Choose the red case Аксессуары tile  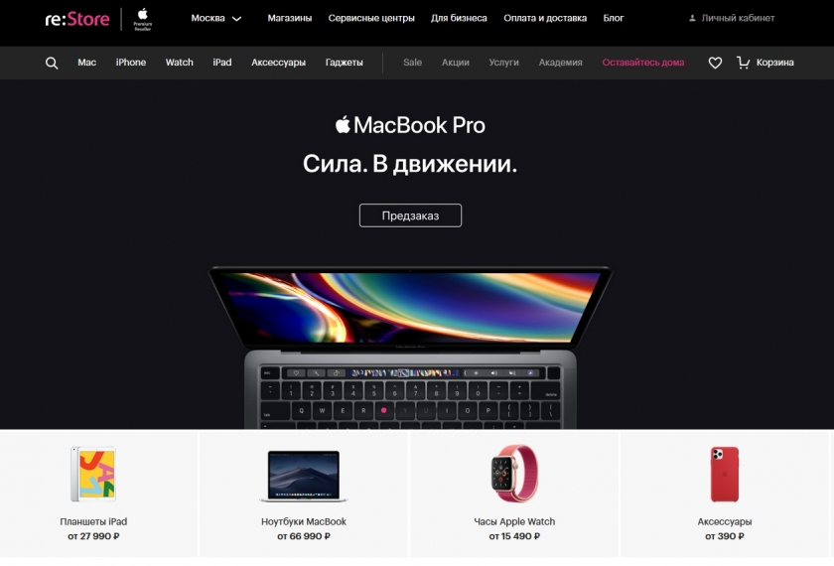point(725,494)
